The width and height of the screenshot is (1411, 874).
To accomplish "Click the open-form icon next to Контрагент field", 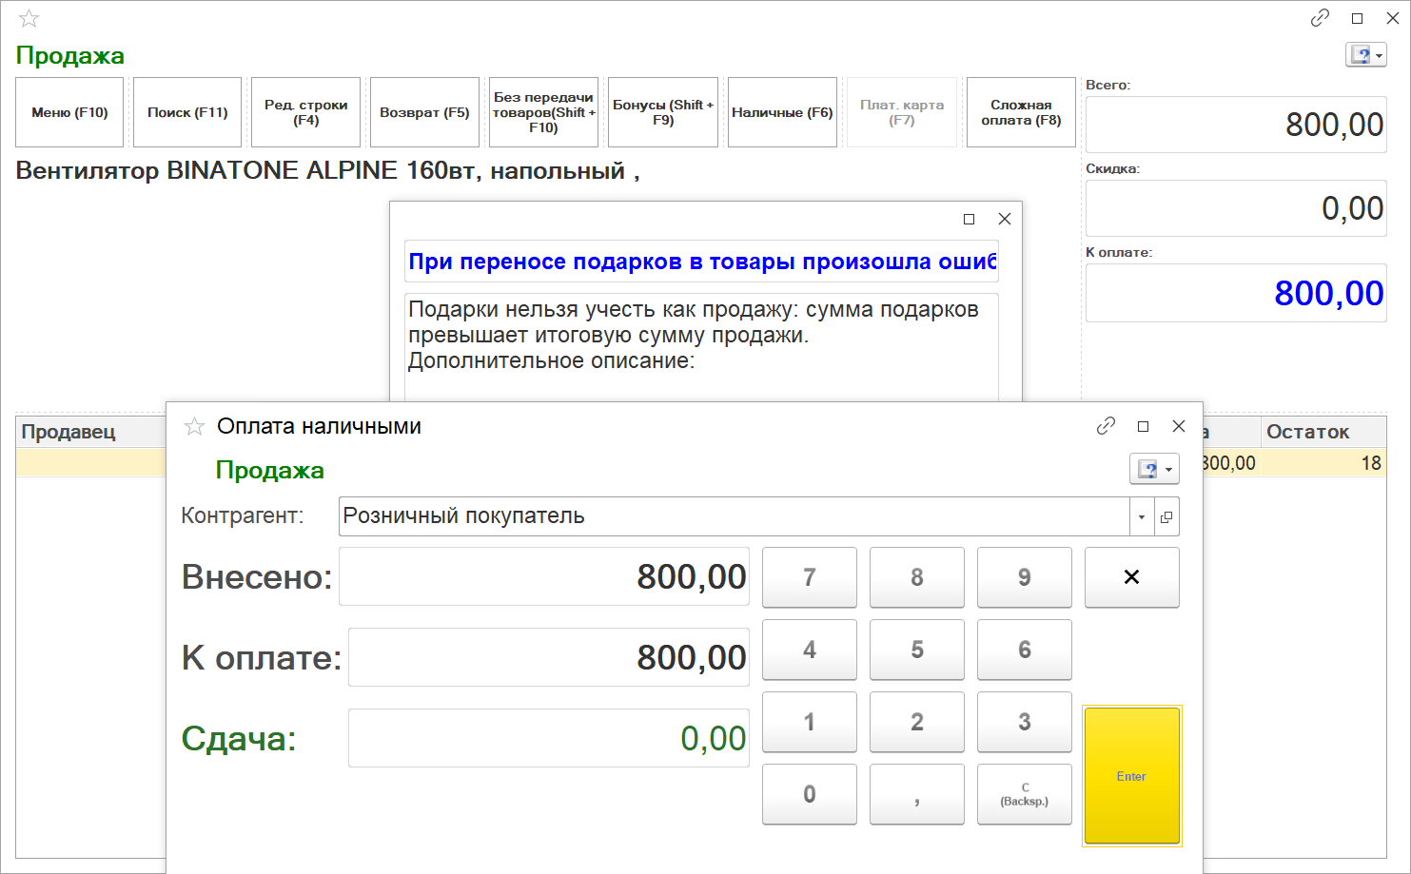I will pos(1166,516).
